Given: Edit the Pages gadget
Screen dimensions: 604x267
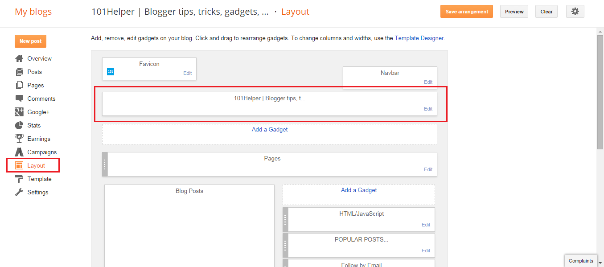Looking at the screenshot, I should [428, 169].
